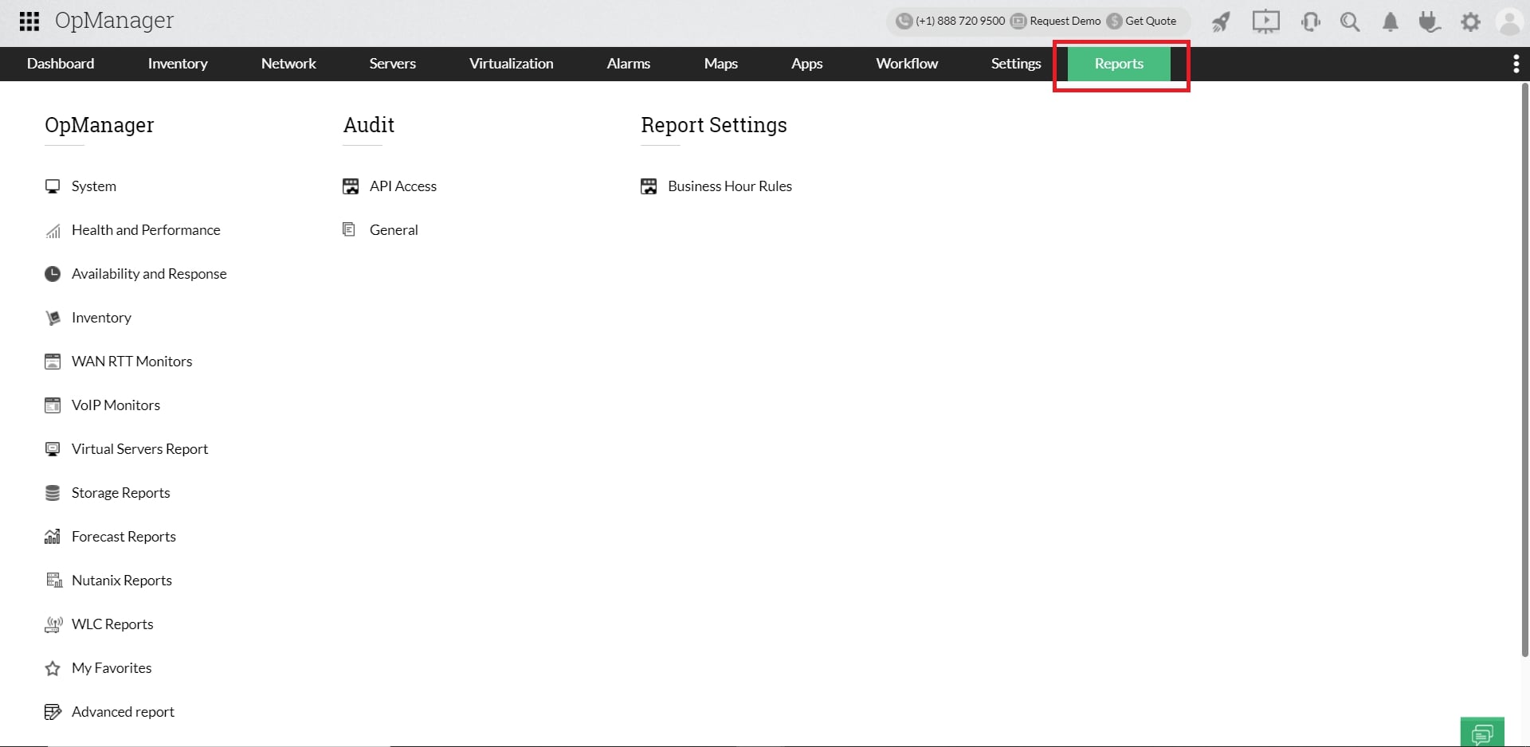Viewport: 1530px width, 747px height.
Task: Open the apps grid icon beside OpManager logo
Action: [x=29, y=21]
